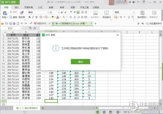
Task: Click the redo arrow icon
Action: (x=26, y=24)
